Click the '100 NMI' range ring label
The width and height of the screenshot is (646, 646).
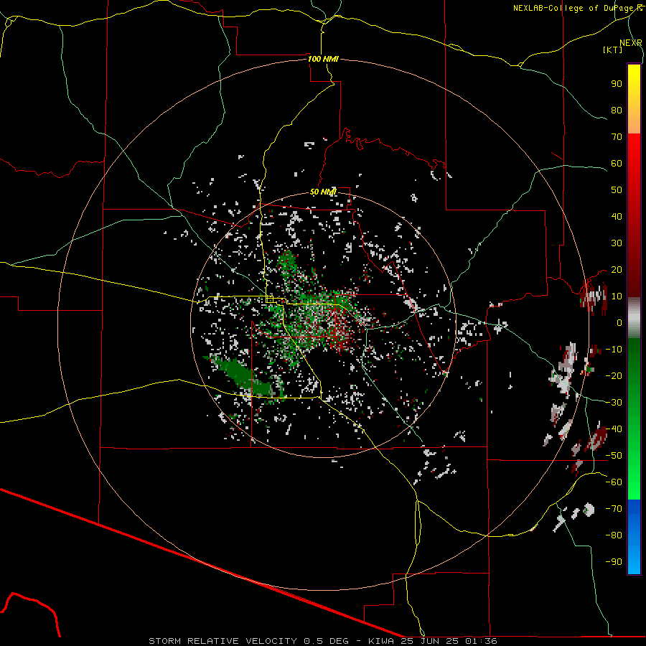click(x=323, y=59)
